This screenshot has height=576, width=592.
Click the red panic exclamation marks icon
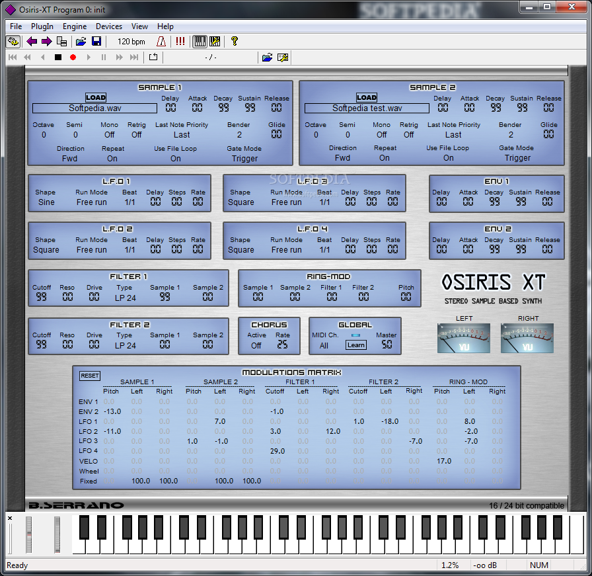180,41
